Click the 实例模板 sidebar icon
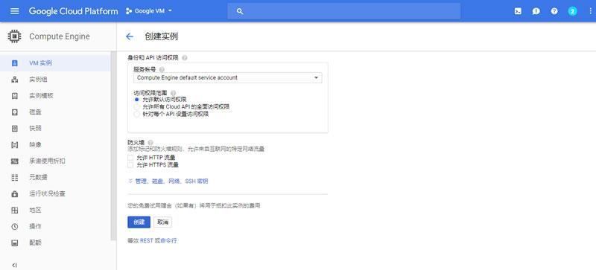This screenshot has width=596, height=270. pos(14,96)
